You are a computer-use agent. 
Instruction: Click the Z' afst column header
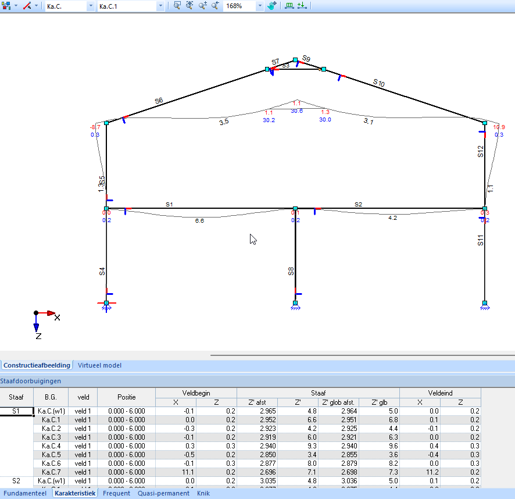point(257,402)
